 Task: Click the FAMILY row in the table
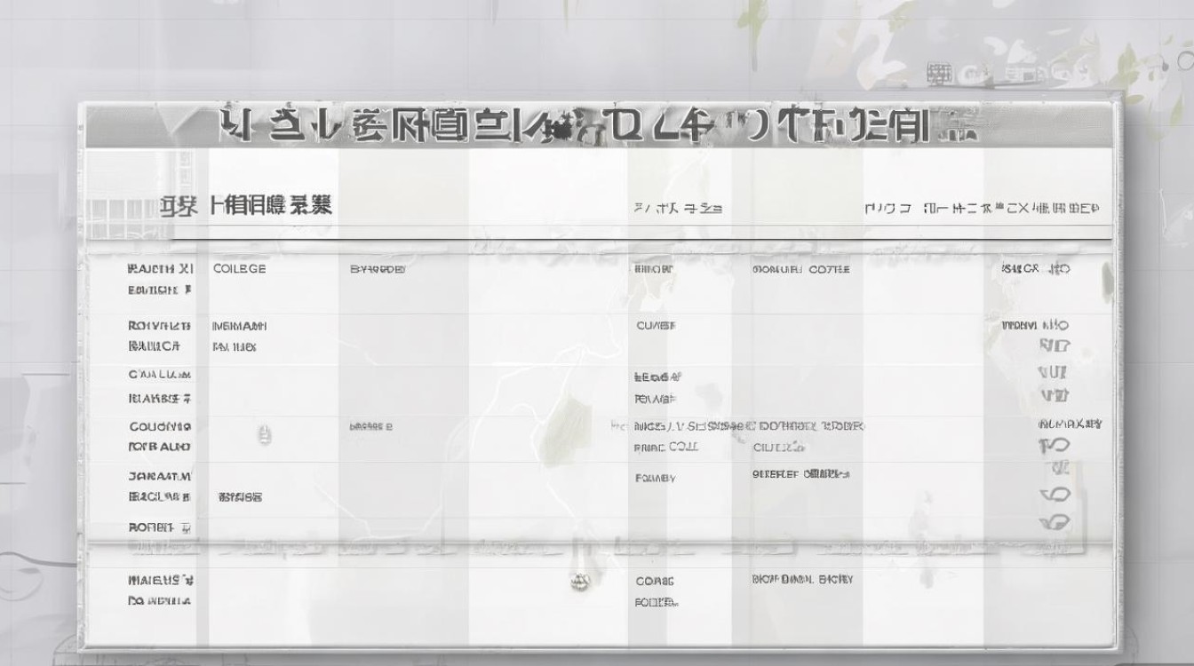[x=655, y=478]
